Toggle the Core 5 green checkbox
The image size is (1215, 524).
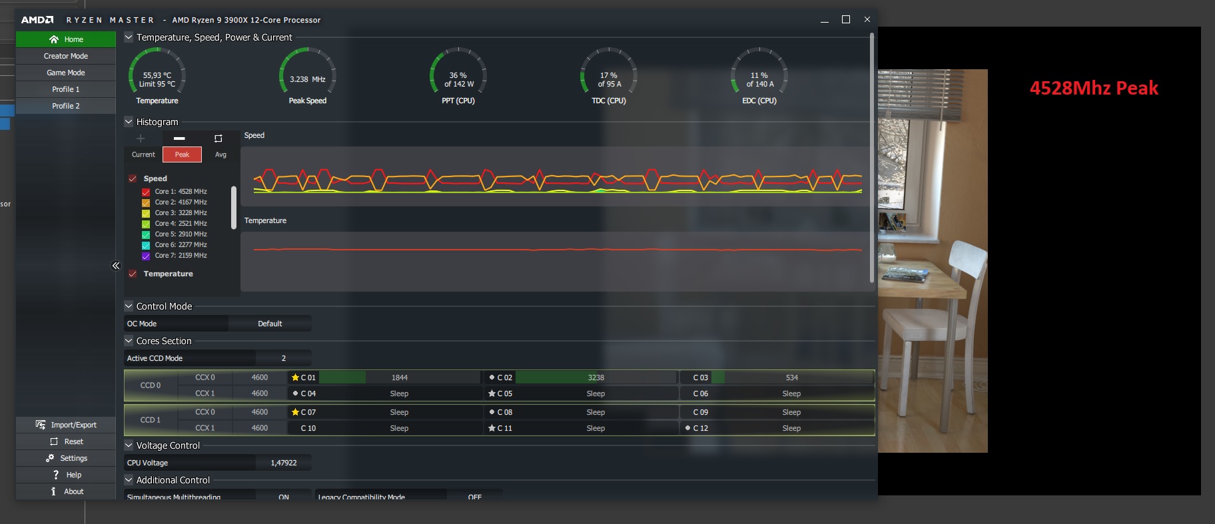tap(146, 234)
